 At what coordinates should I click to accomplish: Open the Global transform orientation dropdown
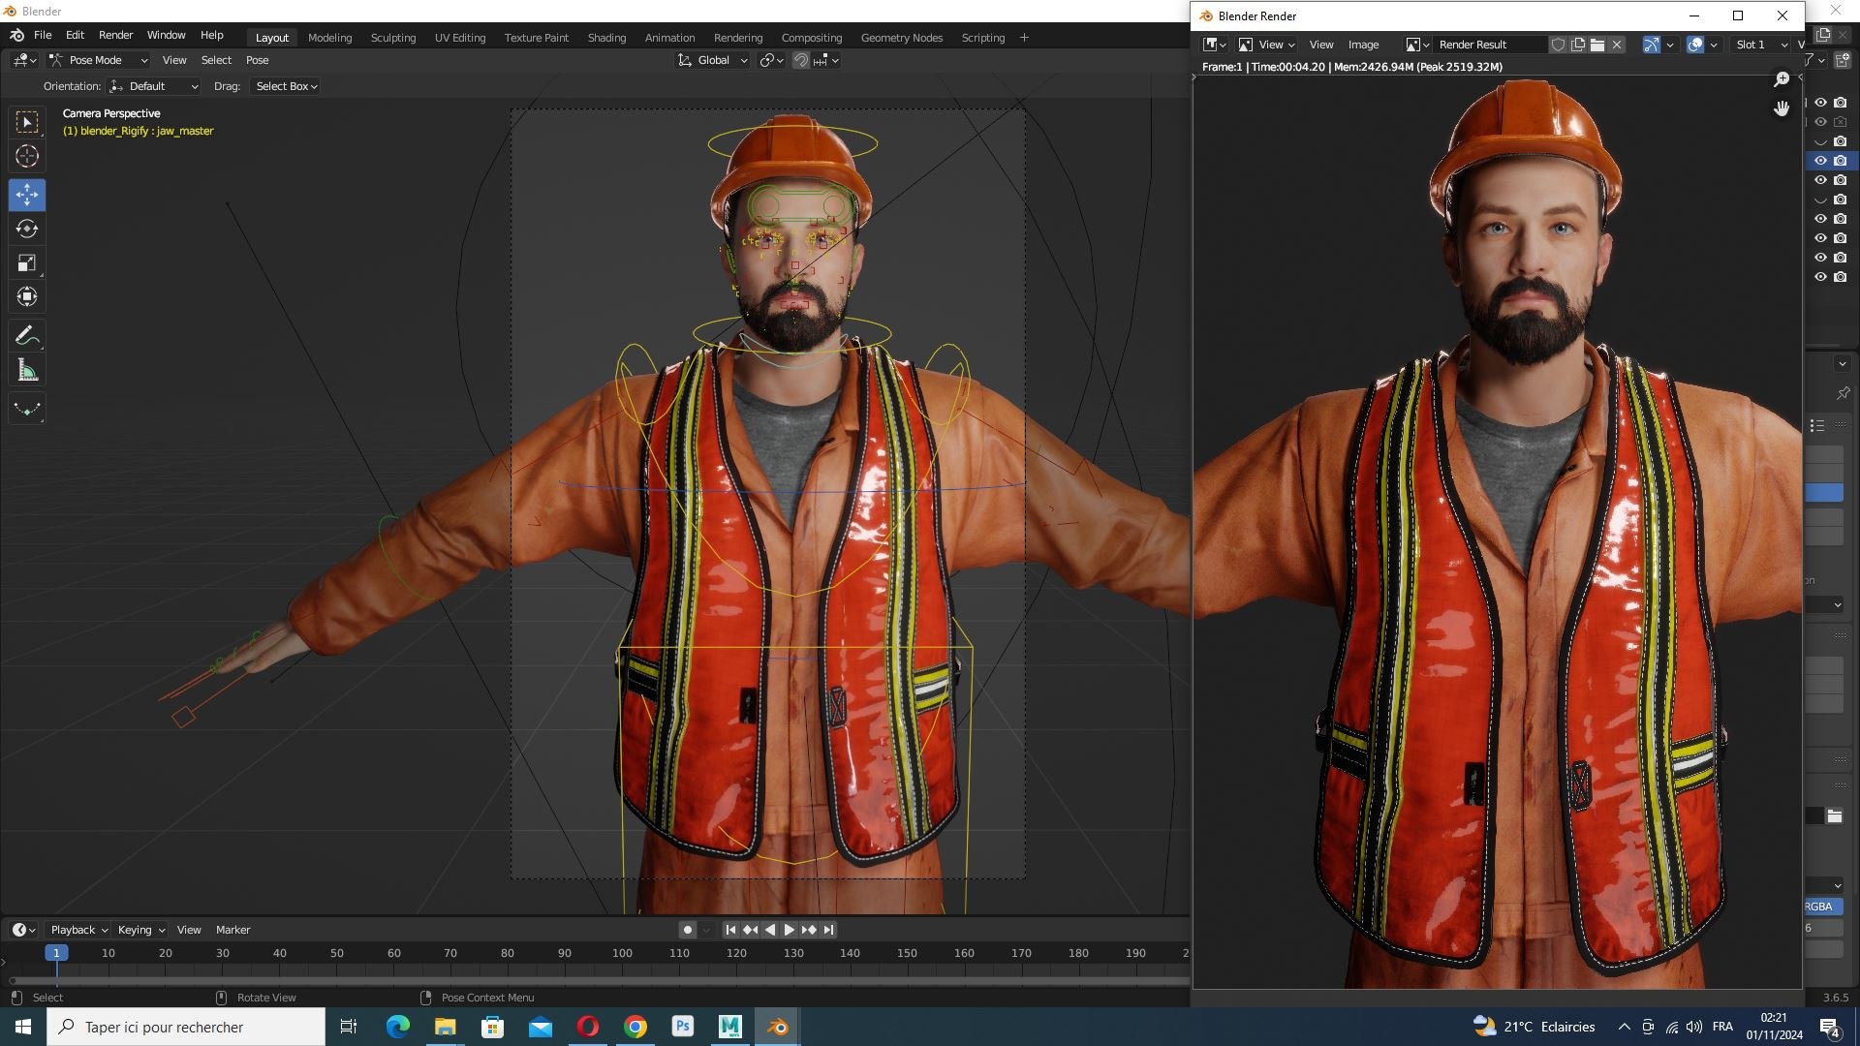coord(713,60)
